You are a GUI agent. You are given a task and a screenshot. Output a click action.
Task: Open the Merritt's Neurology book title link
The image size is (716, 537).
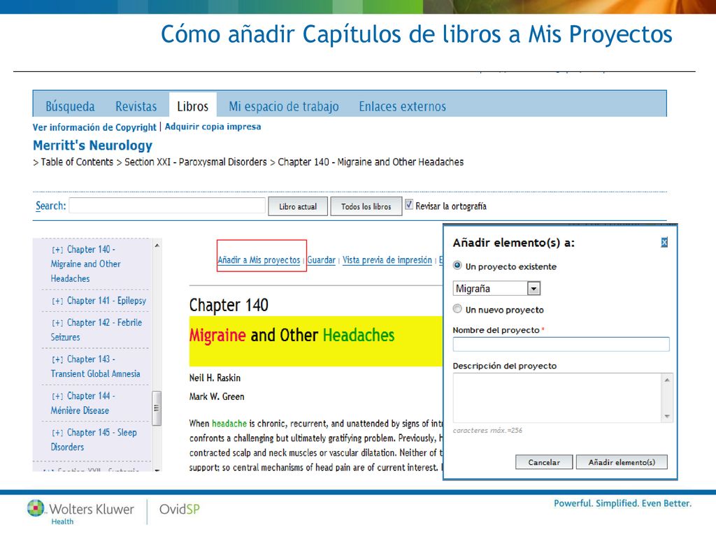pyautogui.click(x=93, y=145)
